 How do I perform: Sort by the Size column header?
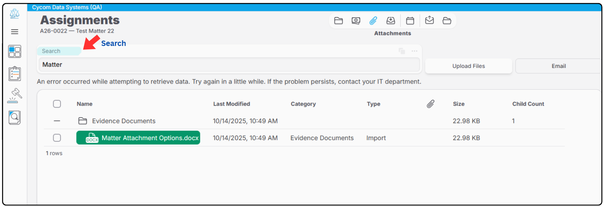pyautogui.click(x=459, y=104)
